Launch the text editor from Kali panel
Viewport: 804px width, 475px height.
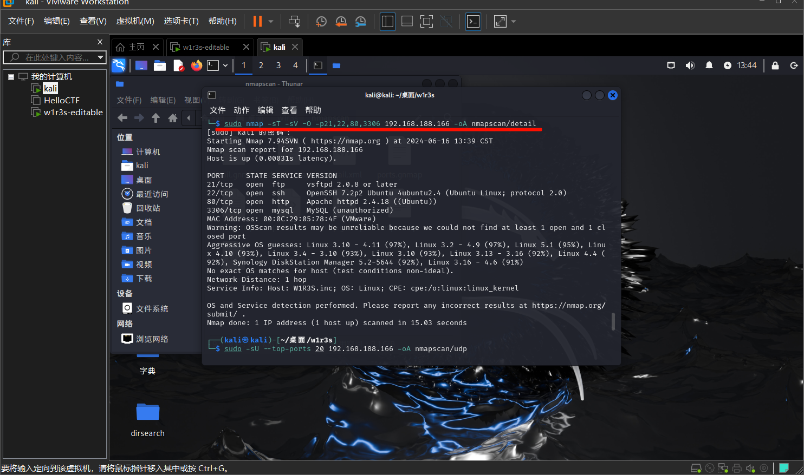pos(178,65)
